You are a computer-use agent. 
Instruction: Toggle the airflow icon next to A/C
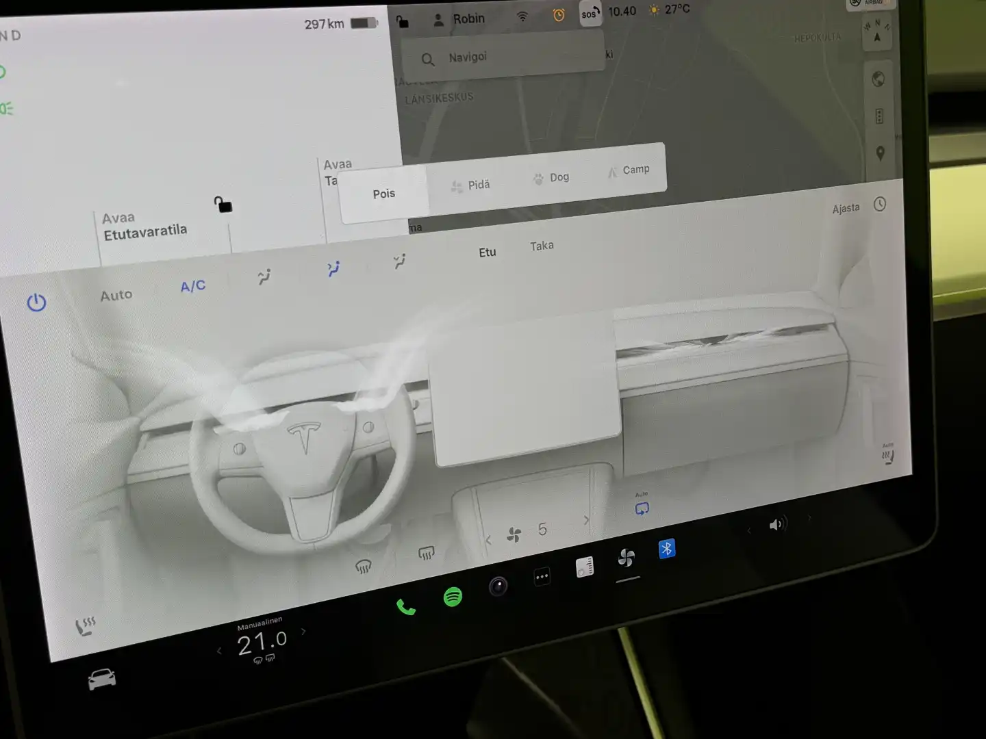pos(264,276)
